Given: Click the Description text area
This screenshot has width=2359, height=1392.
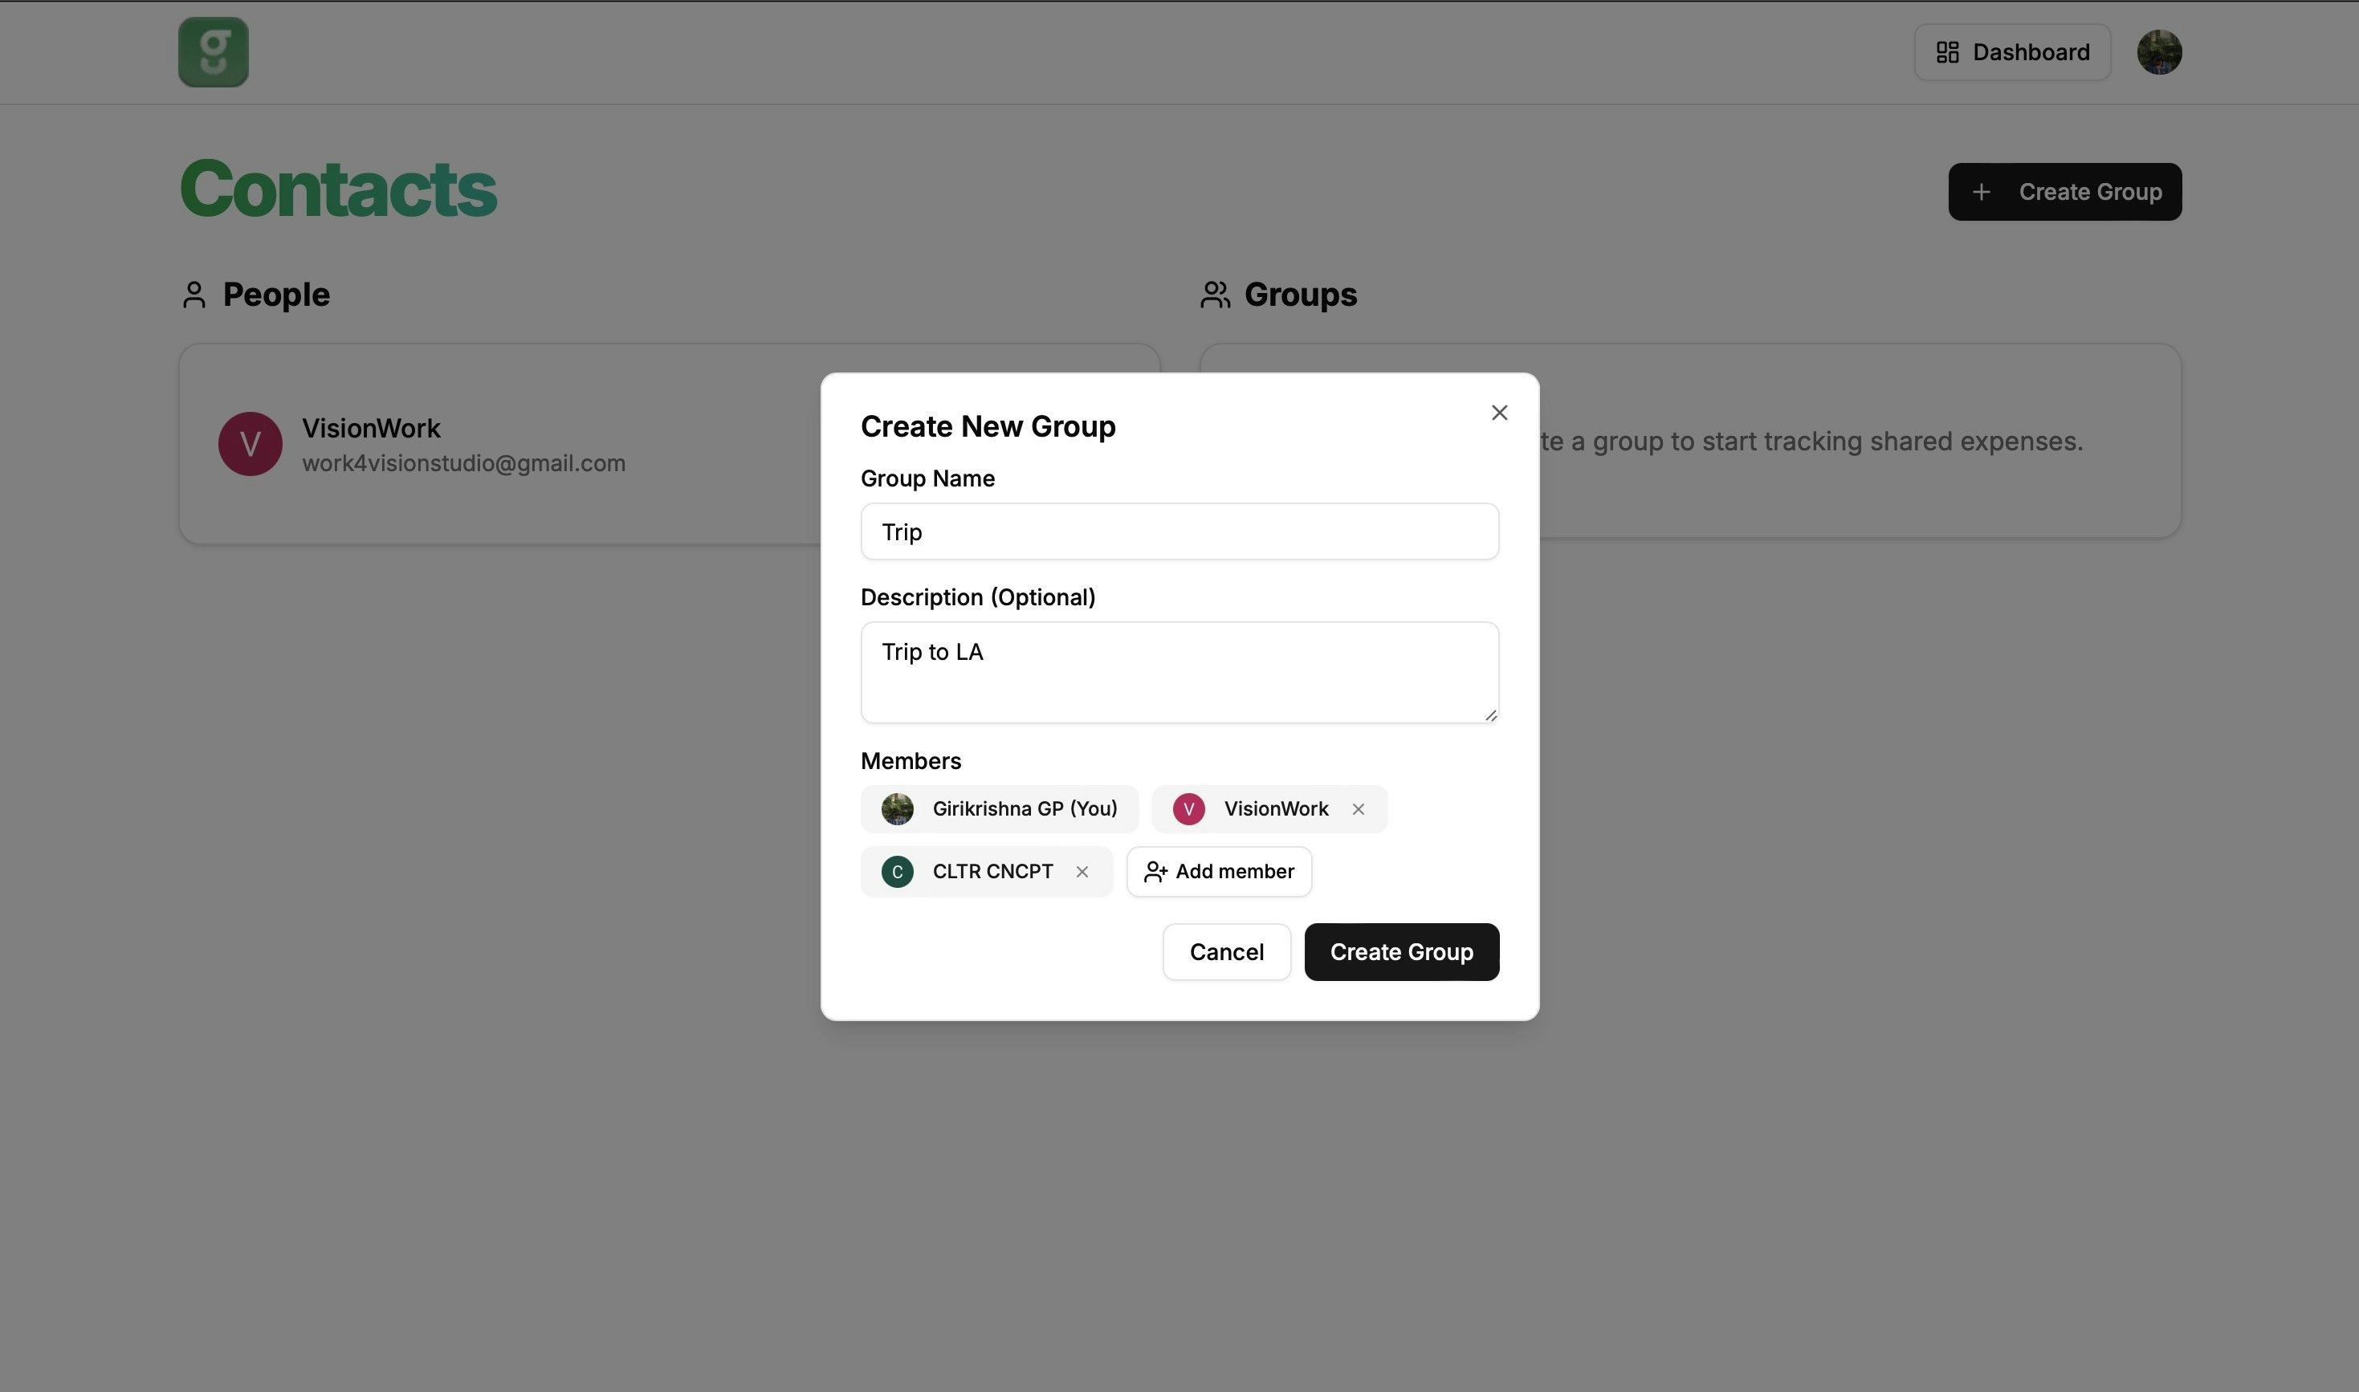Looking at the screenshot, I should pos(1179,672).
